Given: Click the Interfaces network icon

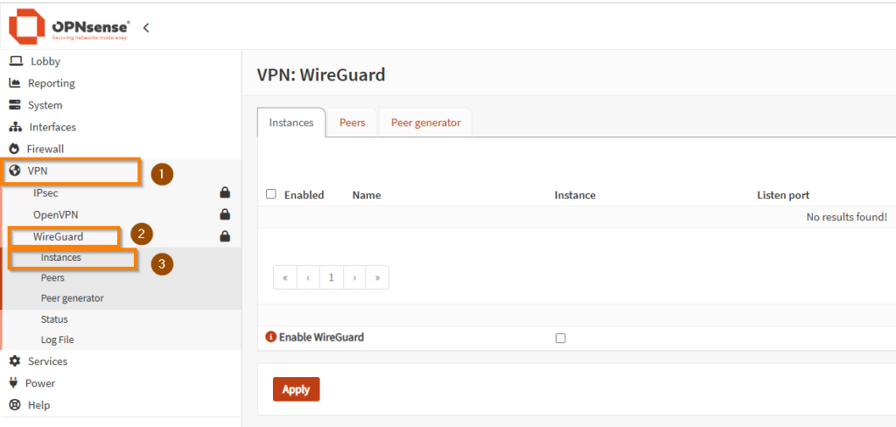Looking at the screenshot, I should pos(15,127).
